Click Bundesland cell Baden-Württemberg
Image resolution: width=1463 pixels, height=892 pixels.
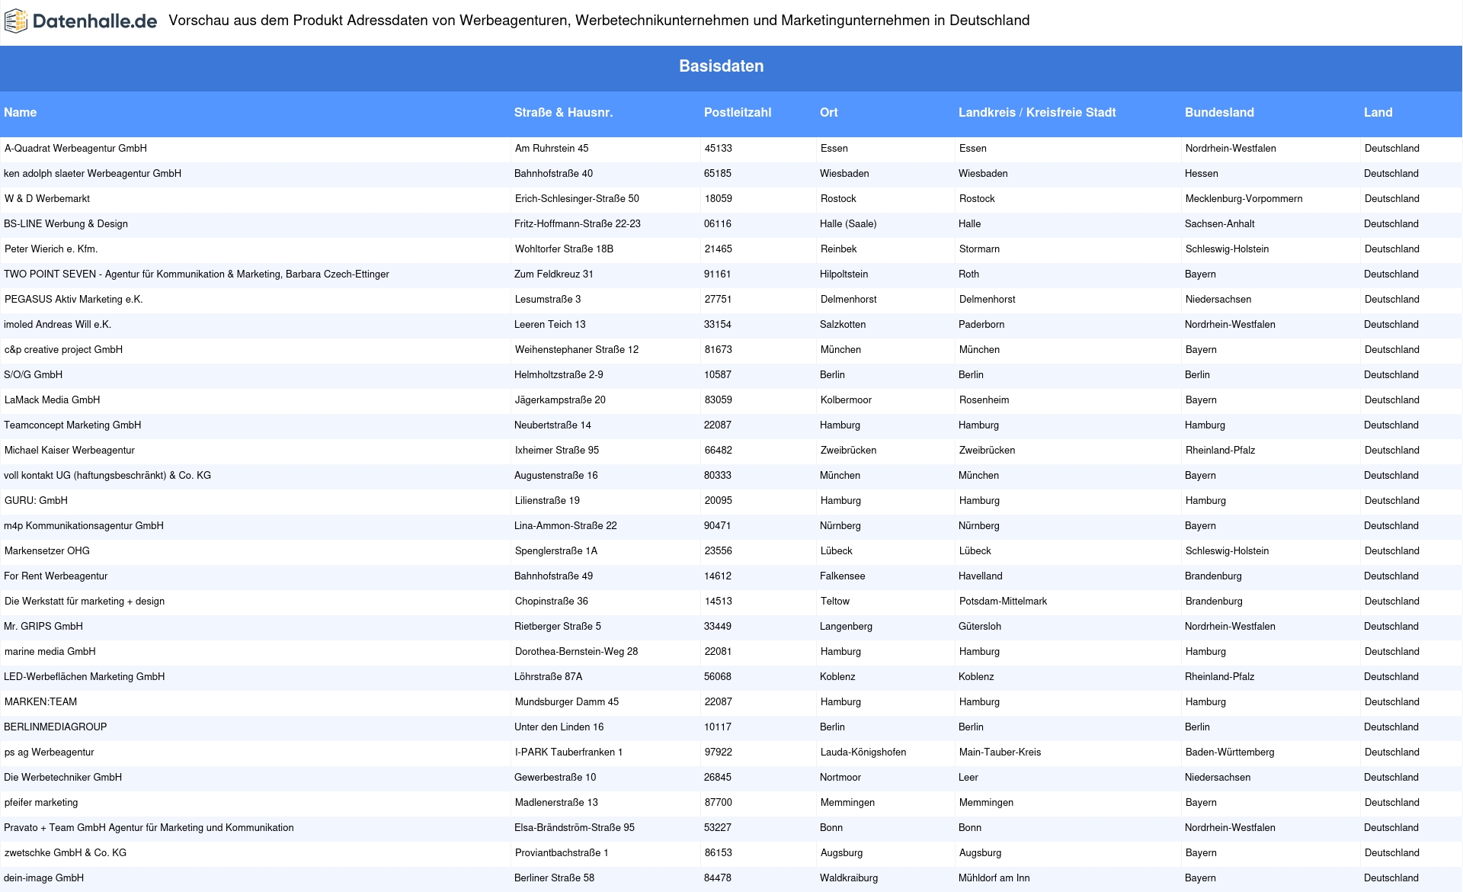tap(1230, 752)
